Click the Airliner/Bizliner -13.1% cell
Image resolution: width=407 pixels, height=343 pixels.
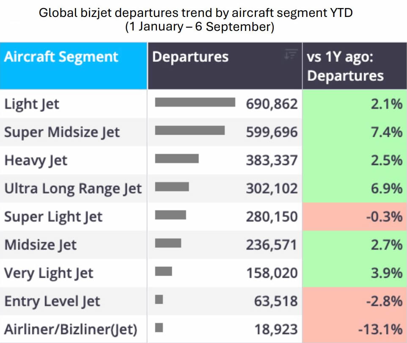click(355, 329)
